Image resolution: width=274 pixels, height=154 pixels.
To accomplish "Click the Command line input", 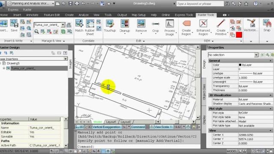I will pos(139,146).
